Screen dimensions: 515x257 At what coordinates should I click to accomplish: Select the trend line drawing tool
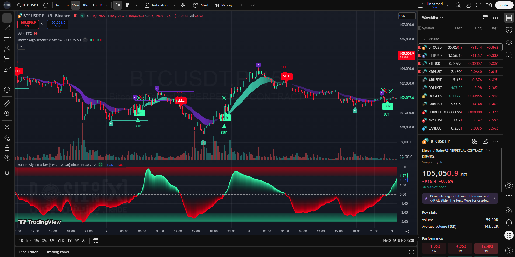click(x=7, y=29)
